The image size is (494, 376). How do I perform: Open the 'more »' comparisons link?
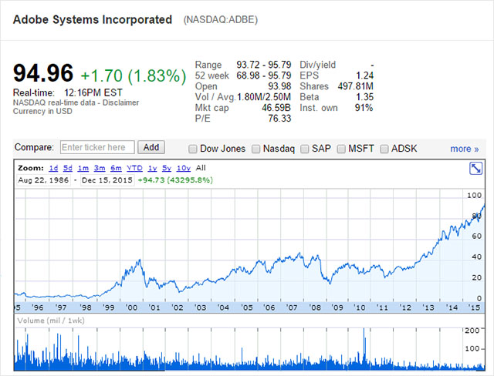coord(465,149)
